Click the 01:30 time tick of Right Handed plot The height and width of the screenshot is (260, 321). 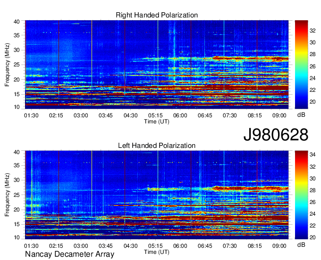pos(31,115)
